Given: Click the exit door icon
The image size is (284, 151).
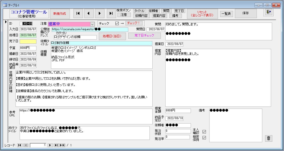Looking at the screenshot, I should (268, 12).
